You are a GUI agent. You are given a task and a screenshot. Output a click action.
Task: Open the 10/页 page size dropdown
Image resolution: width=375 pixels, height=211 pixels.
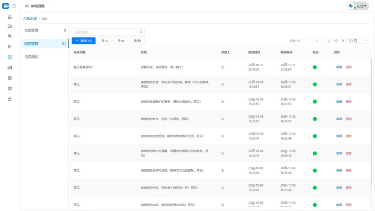point(358,41)
